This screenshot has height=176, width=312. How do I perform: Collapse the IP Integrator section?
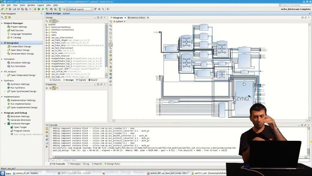pyautogui.click(x=2, y=43)
